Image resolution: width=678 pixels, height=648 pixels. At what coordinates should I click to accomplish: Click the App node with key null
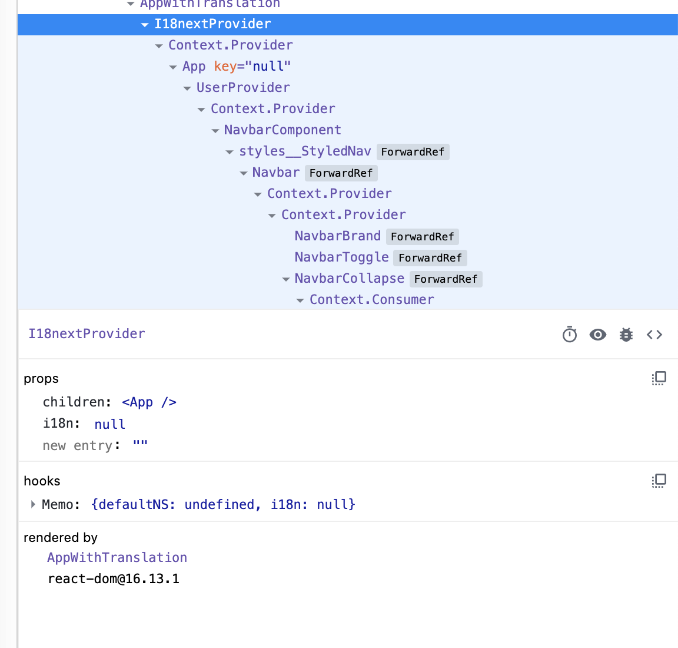194,66
